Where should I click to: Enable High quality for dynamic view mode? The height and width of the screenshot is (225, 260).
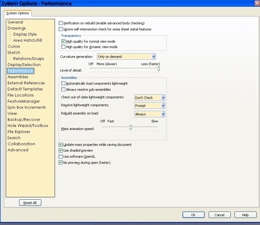point(63,47)
